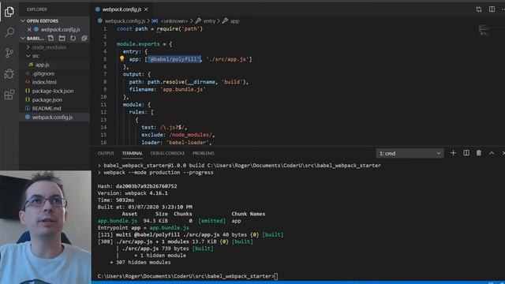
Task: Click the '+ 307 hidden modules' terminal line
Action: [140, 263]
